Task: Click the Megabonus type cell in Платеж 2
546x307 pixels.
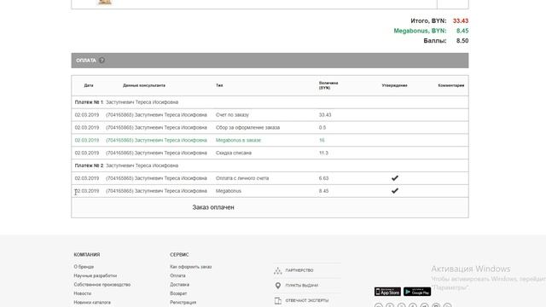Action: 229,191
